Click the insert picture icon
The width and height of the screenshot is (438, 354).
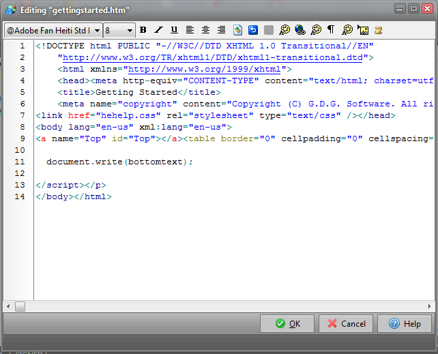tap(363, 30)
